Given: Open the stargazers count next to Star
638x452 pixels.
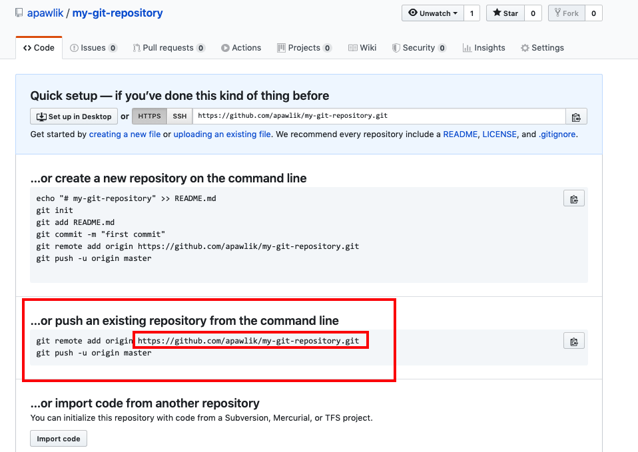Looking at the screenshot, I should coord(533,13).
